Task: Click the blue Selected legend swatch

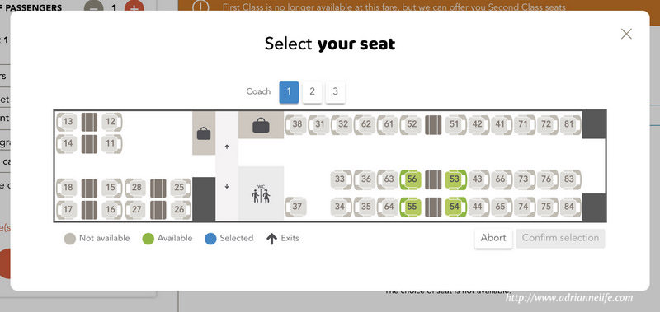Action: point(210,239)
